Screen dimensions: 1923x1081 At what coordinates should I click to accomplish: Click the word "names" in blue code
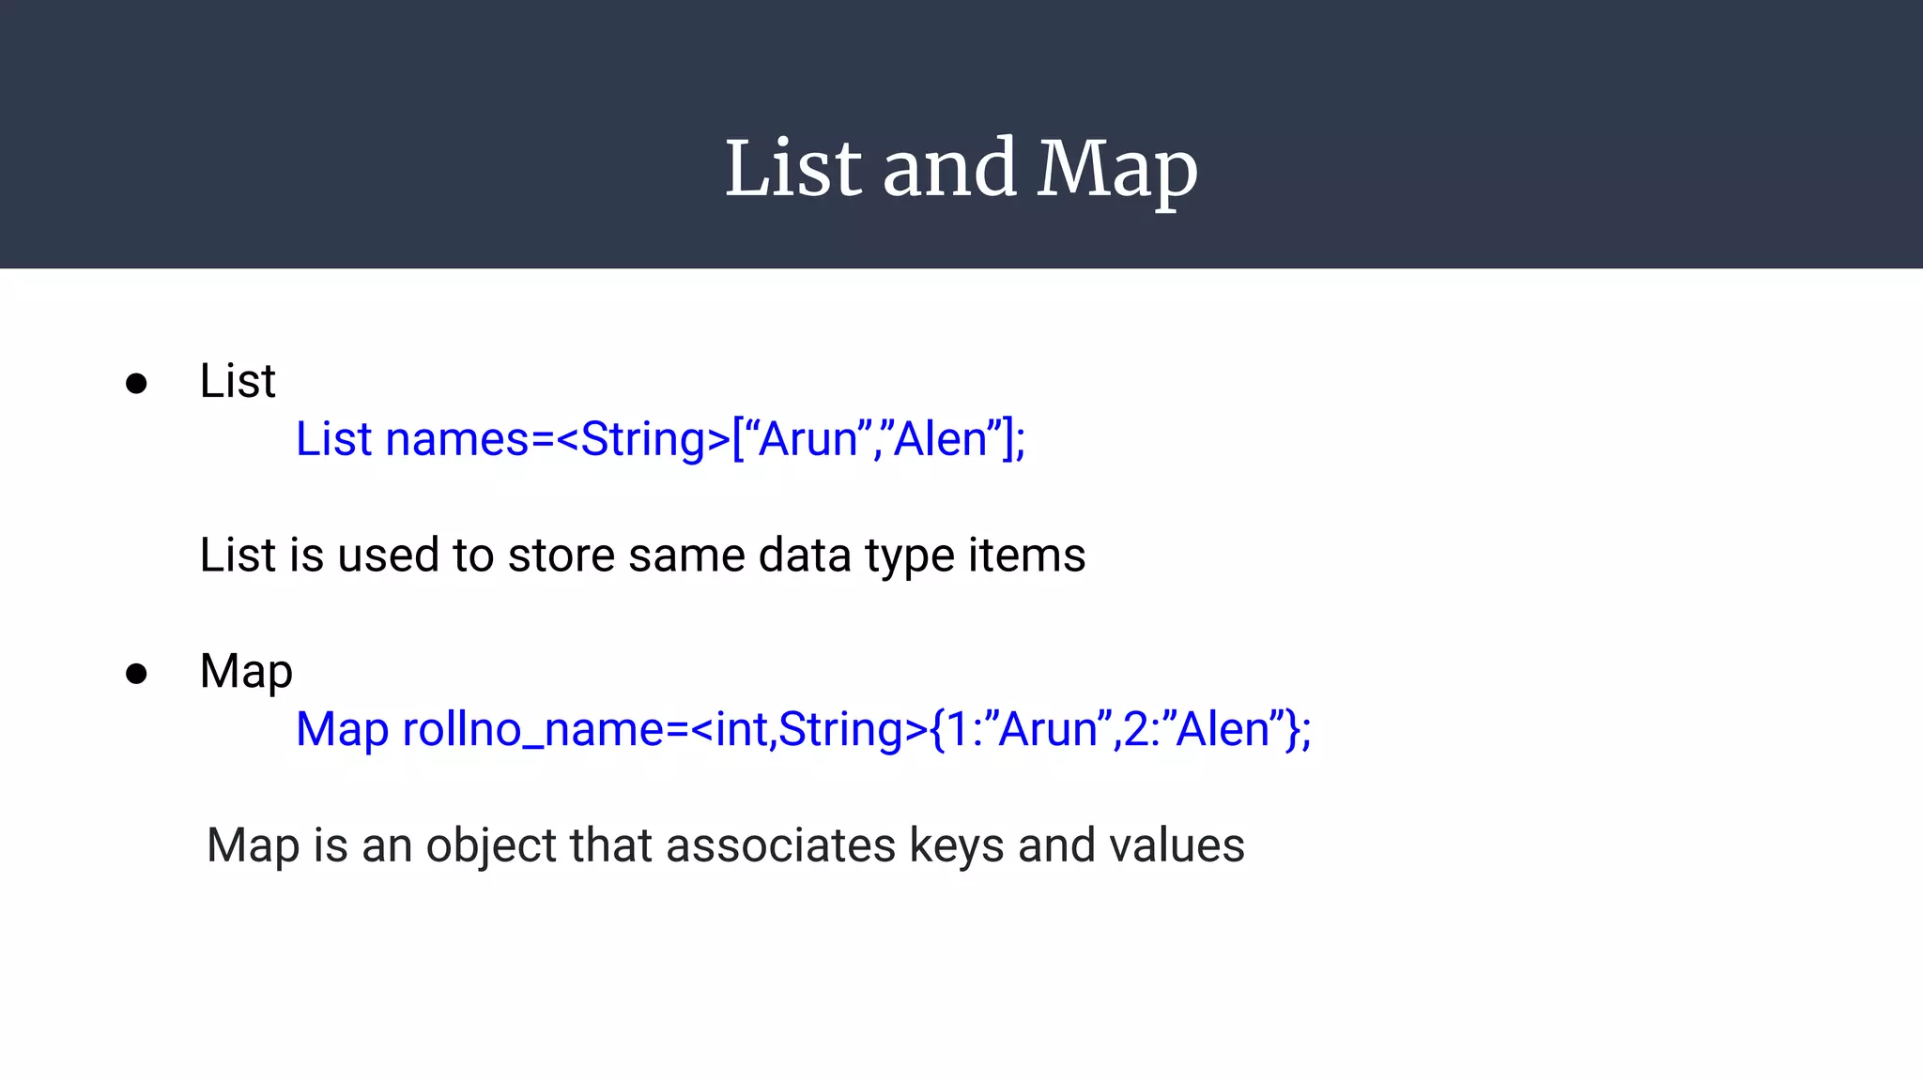pos(458,439)
